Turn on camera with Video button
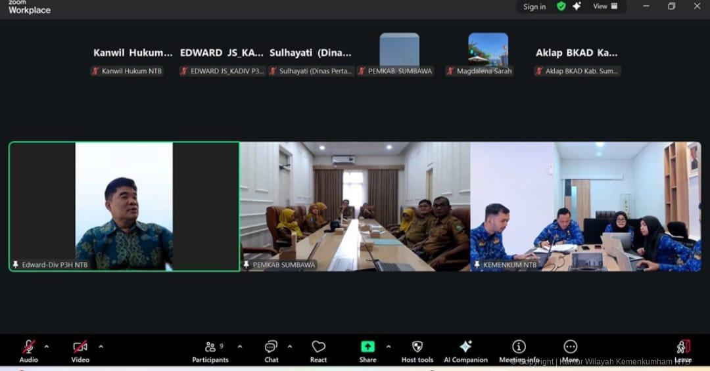 click(80, 351)
